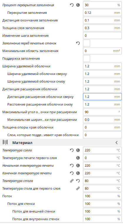Click label Толщина опоры края оболочки
Image resolution: width=123 pixels, height=224 pixels.
pyautogui.click(x=28, y=127)
